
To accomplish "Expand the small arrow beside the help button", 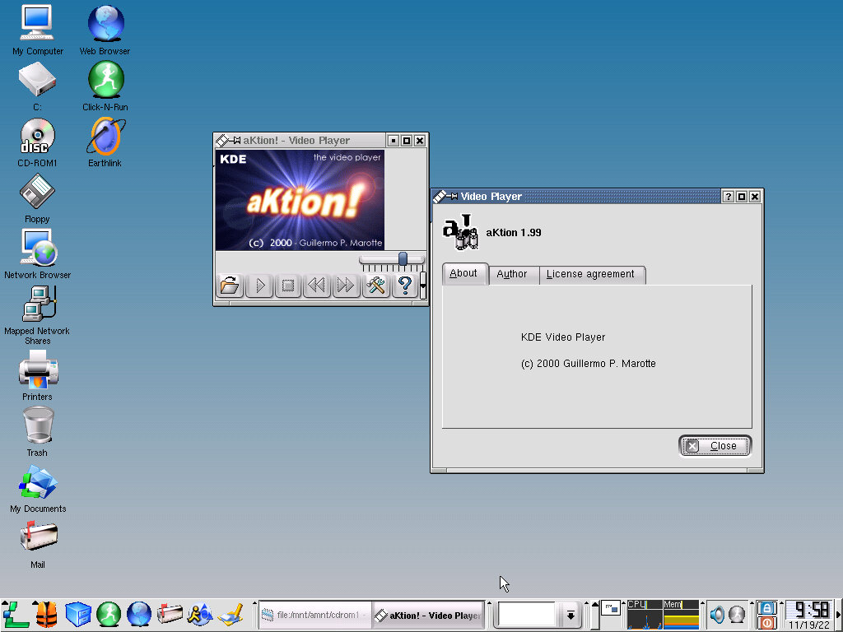I will point(423,286).
